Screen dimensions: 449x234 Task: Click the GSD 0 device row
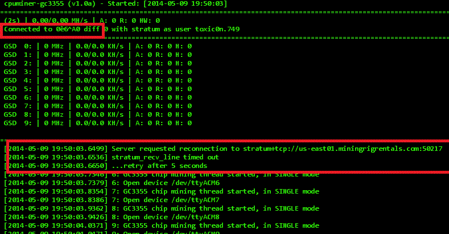[98, 46]
